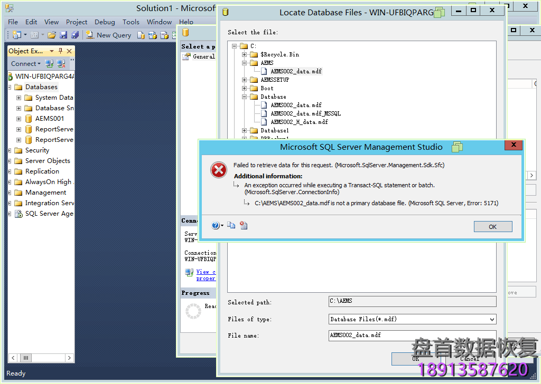Copy the error message text icon
The image size is (541, 384).
[x=231, y=225]
